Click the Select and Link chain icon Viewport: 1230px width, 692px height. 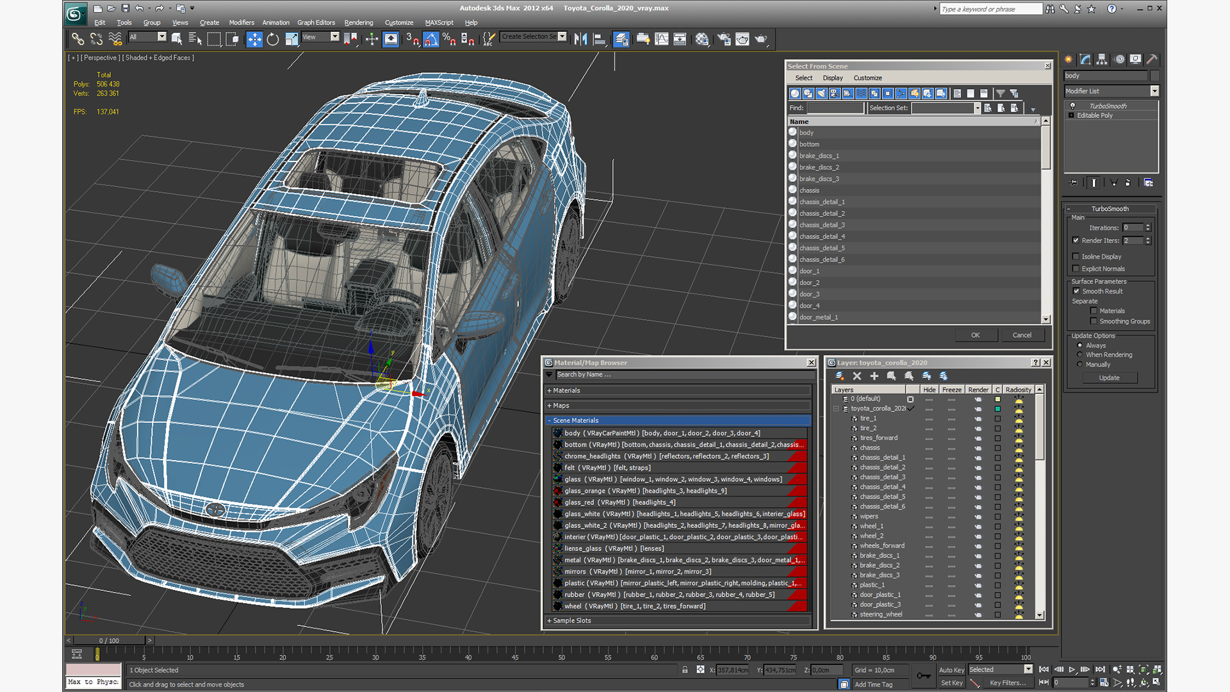[78, 39]
